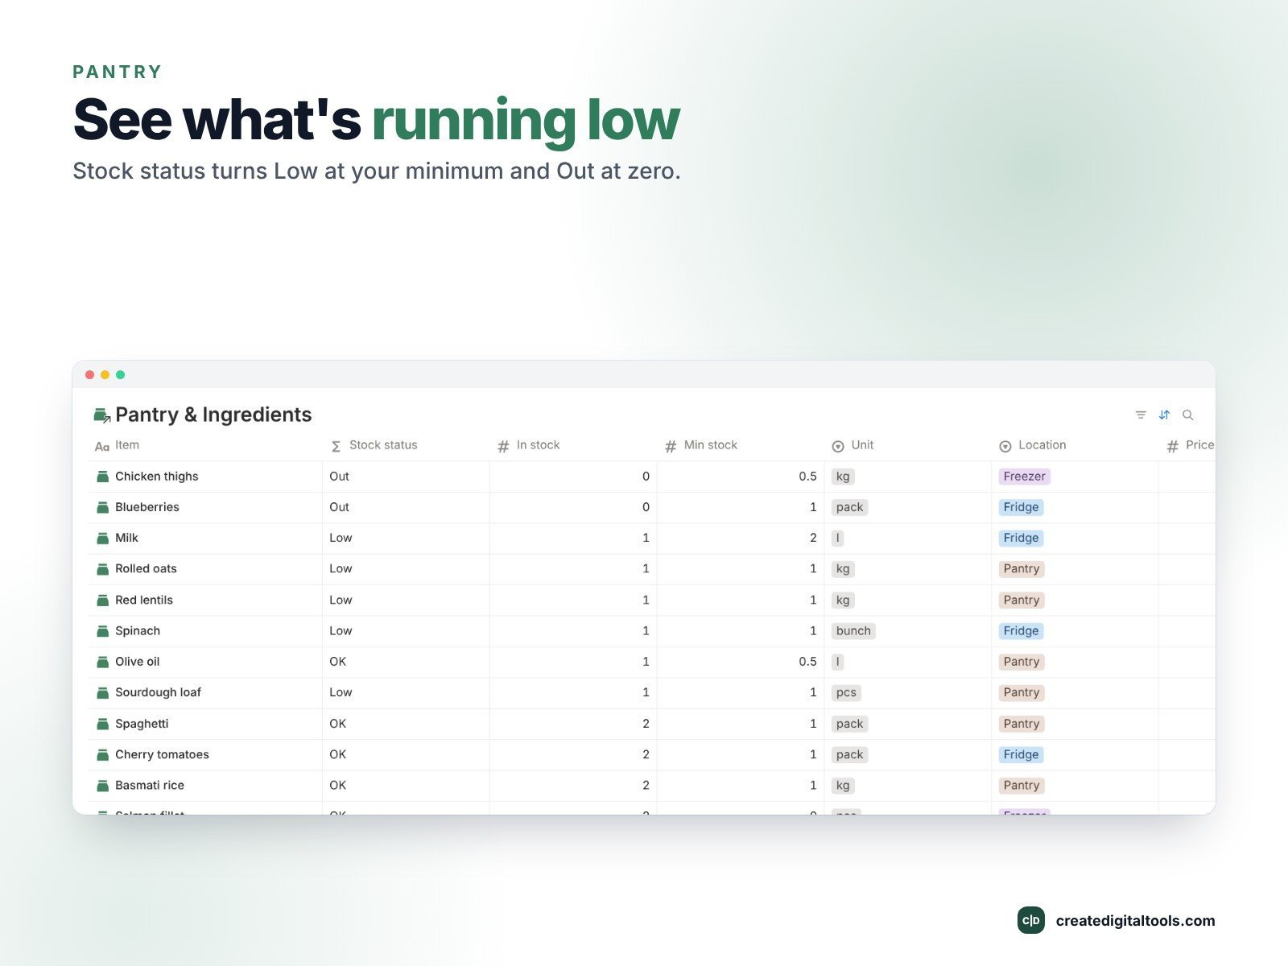Open the search magnifier icon

pos(1188,415)
